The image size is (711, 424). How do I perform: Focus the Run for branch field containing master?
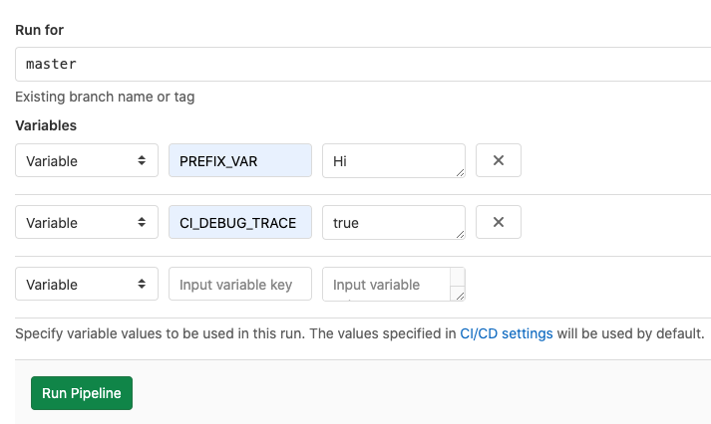coord(363,64)
